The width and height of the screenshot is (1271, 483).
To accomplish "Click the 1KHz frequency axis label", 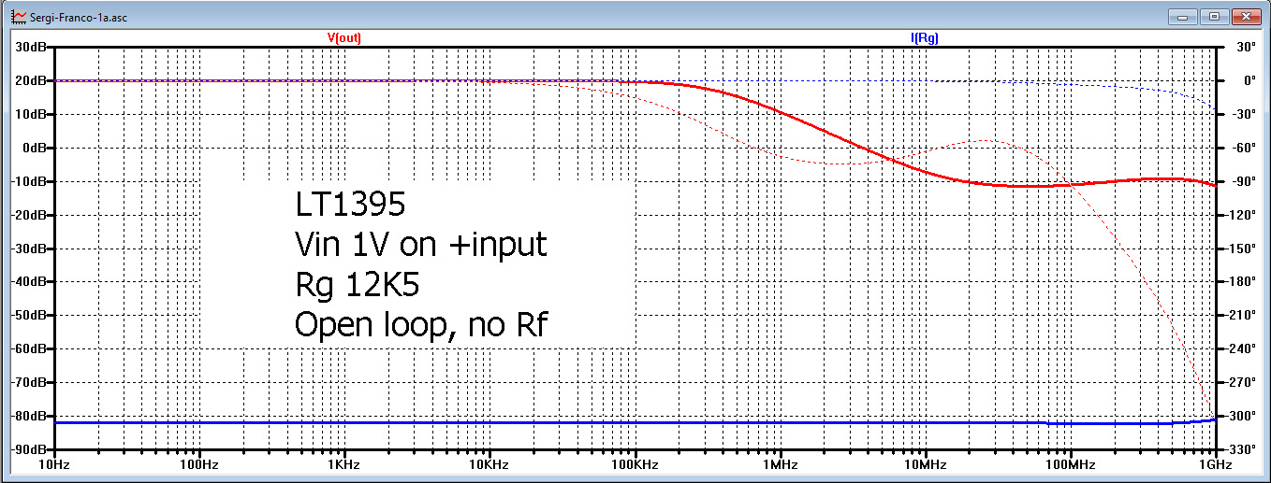I will (343, 464).
